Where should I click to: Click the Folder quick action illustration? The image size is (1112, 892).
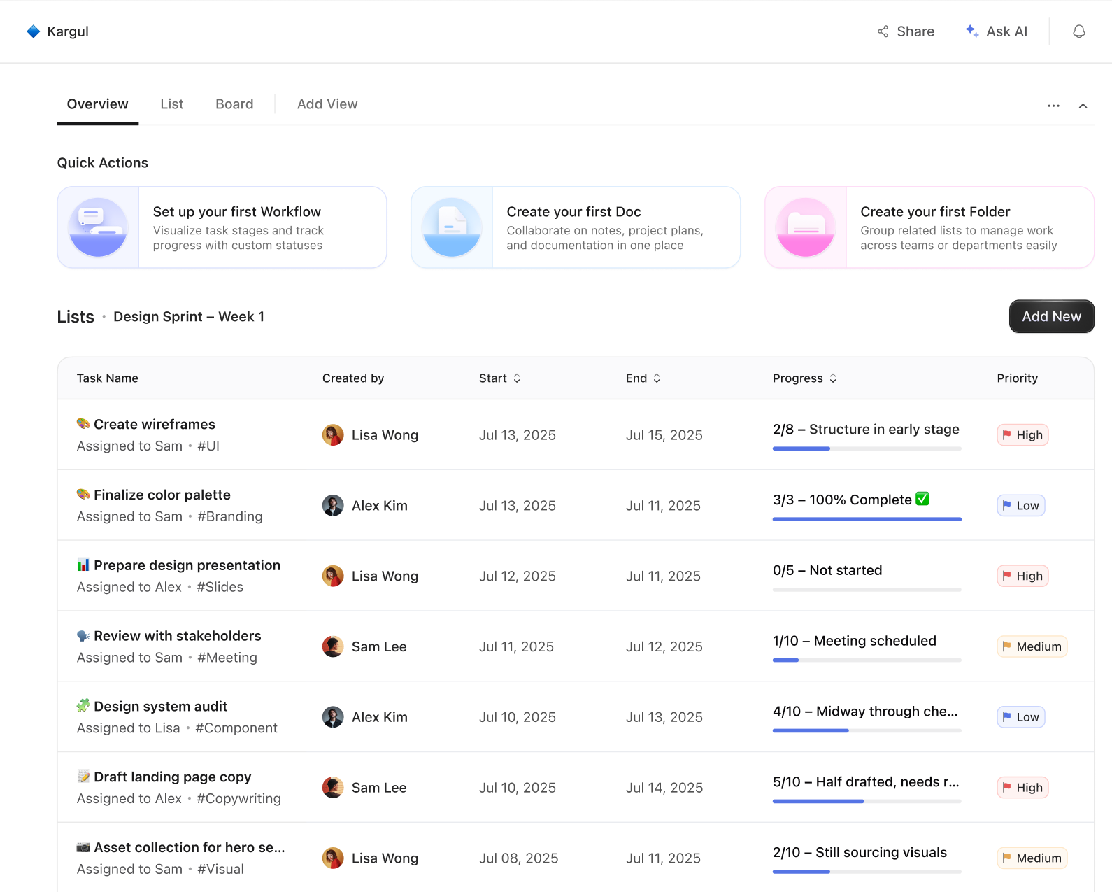806,227
